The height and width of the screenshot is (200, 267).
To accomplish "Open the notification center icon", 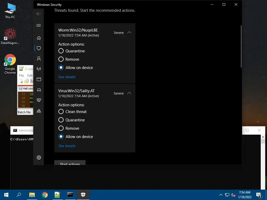I will (259, 195).
